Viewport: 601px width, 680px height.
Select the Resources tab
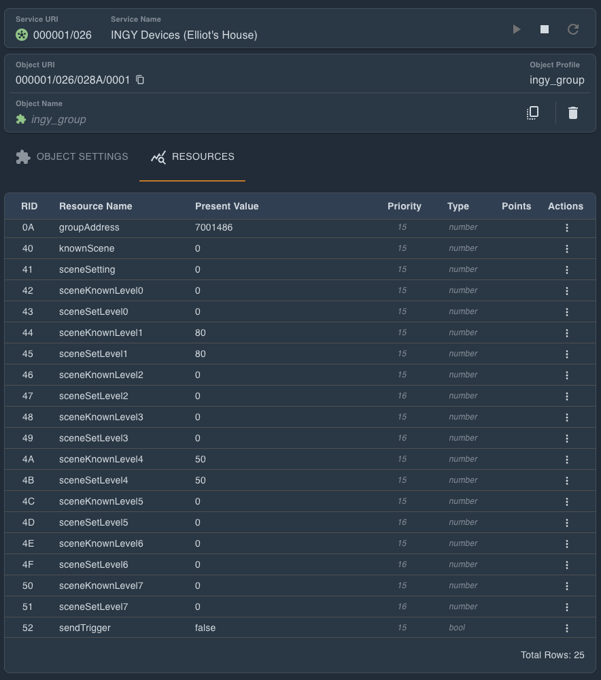pos(192,156)
